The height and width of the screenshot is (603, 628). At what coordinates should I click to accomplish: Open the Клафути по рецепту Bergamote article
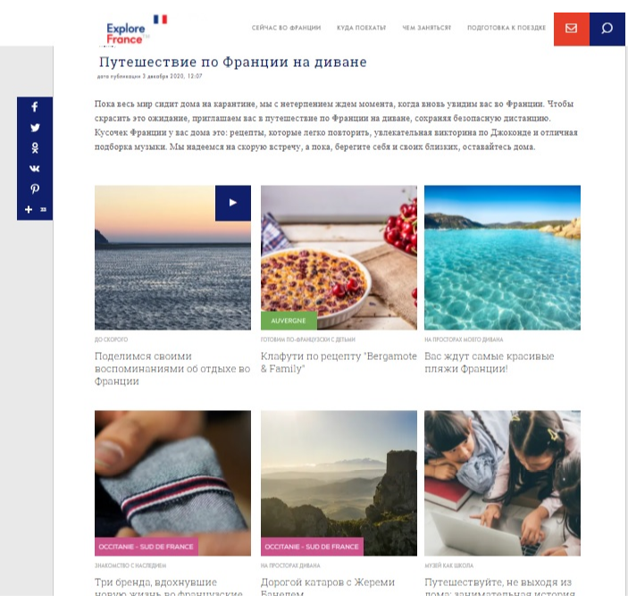pyautogui.click(x=339, y=363)
